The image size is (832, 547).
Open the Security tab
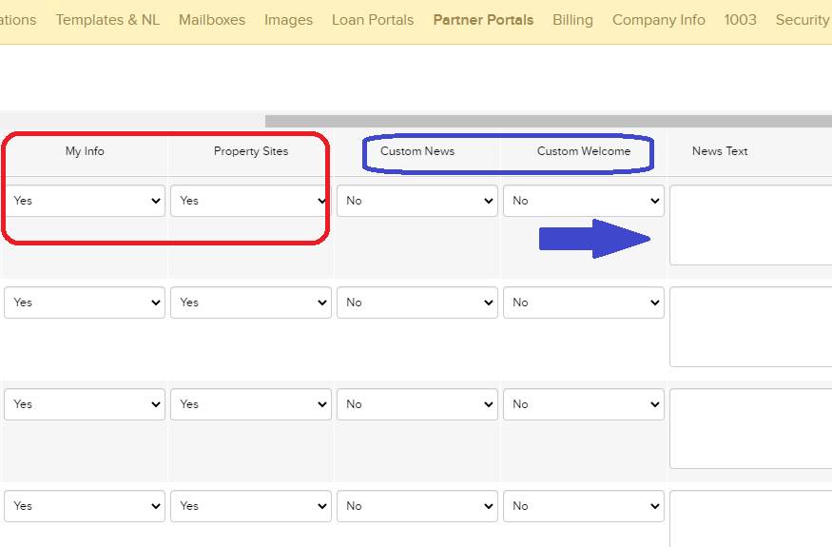803,20
